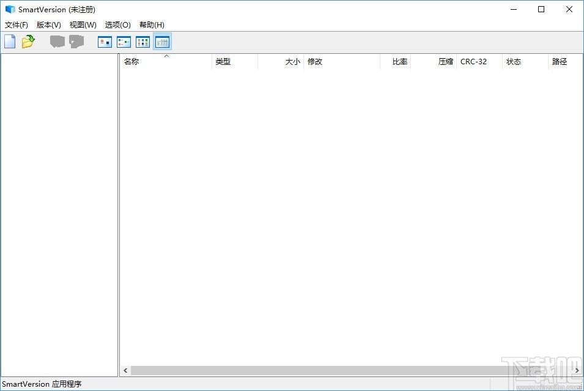
Task: Click the new file toolbar icon
Action: 10,42
